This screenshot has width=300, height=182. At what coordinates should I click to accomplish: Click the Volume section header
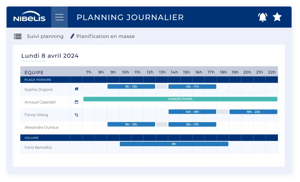tap(31, 138)
